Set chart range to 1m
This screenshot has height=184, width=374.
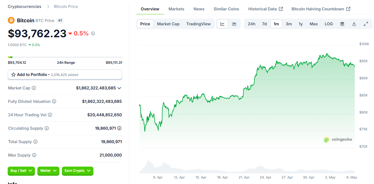pyautogui.click(x=276, y=24)
